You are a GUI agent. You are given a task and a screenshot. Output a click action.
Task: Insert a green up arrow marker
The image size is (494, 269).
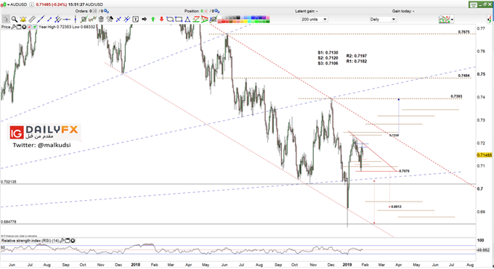(153, 19)
